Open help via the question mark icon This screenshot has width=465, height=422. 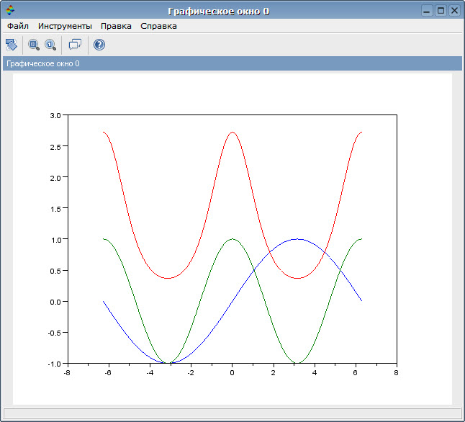pyautogui.click(x=99, y=45)
